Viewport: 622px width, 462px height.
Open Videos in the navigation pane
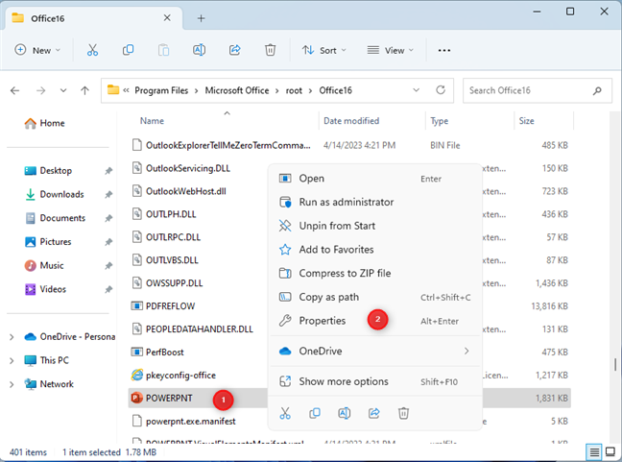45,289
